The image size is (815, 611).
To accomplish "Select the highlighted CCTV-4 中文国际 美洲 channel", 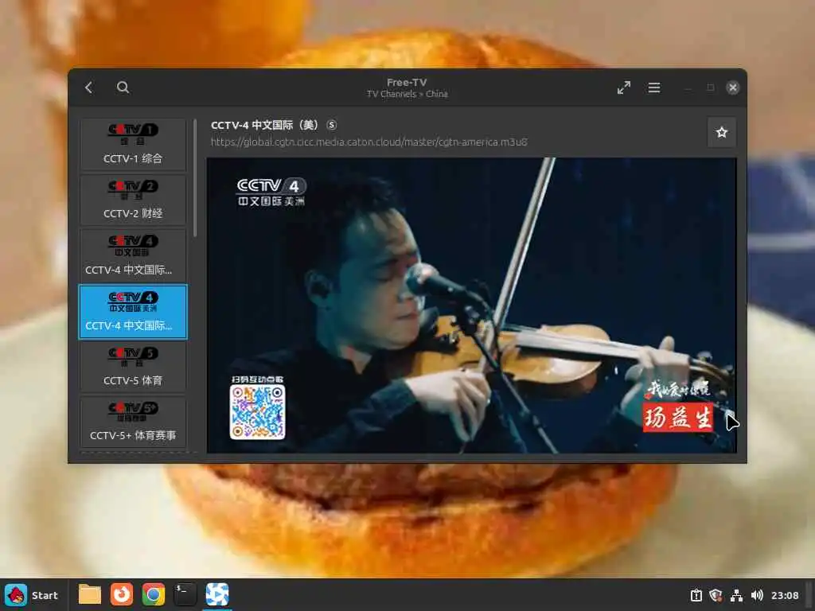I will point(133,312).
